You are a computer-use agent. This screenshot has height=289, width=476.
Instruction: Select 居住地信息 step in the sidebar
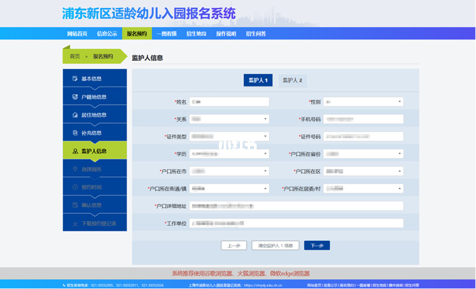(x=95, y=115)
